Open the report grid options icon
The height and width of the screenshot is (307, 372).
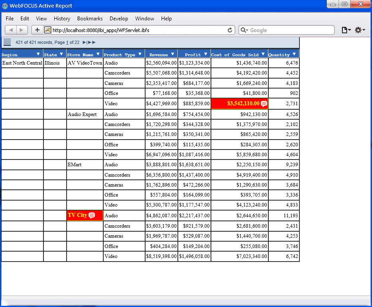pos(7,42)
